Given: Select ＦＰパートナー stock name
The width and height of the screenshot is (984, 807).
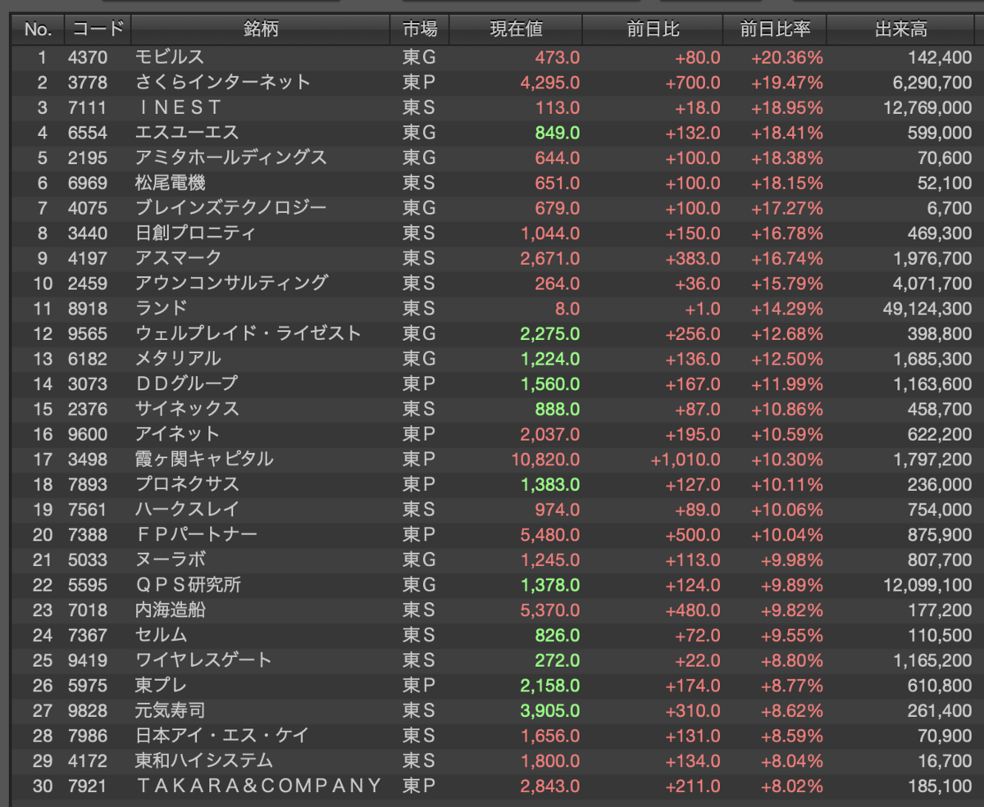Looking at the screenshot, I should pyautogui.click(x=196, y=535).
